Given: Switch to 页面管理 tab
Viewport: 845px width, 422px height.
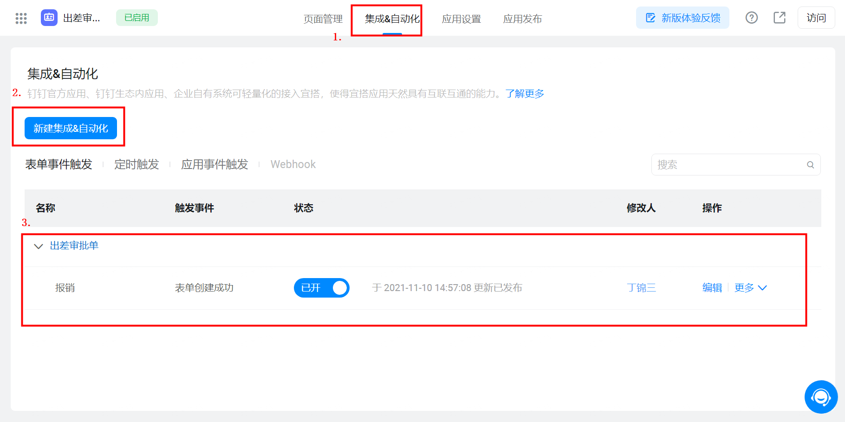Looking at the screenshot, I should click(x=323, y=19).
